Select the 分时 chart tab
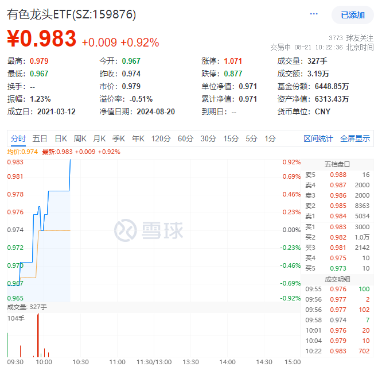The height and width of the screenshot is (374, 382). click(18, 138)
